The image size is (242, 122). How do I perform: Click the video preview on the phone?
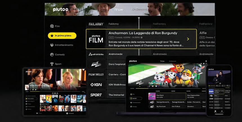pyautogui.click(x=219, y=78)
